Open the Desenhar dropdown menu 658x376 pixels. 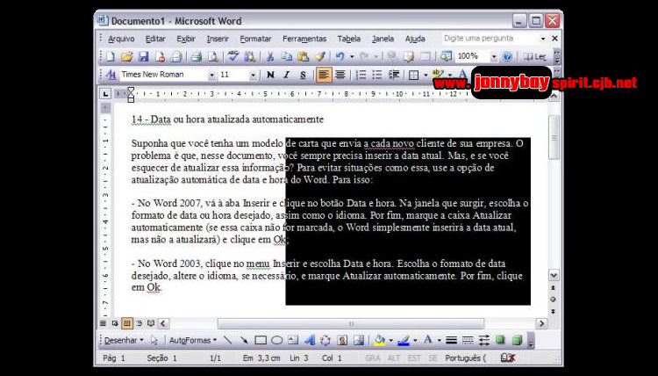coord(124,340)
